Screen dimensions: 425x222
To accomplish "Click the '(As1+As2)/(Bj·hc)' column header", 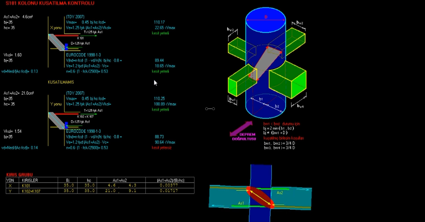I will (170, 180).
